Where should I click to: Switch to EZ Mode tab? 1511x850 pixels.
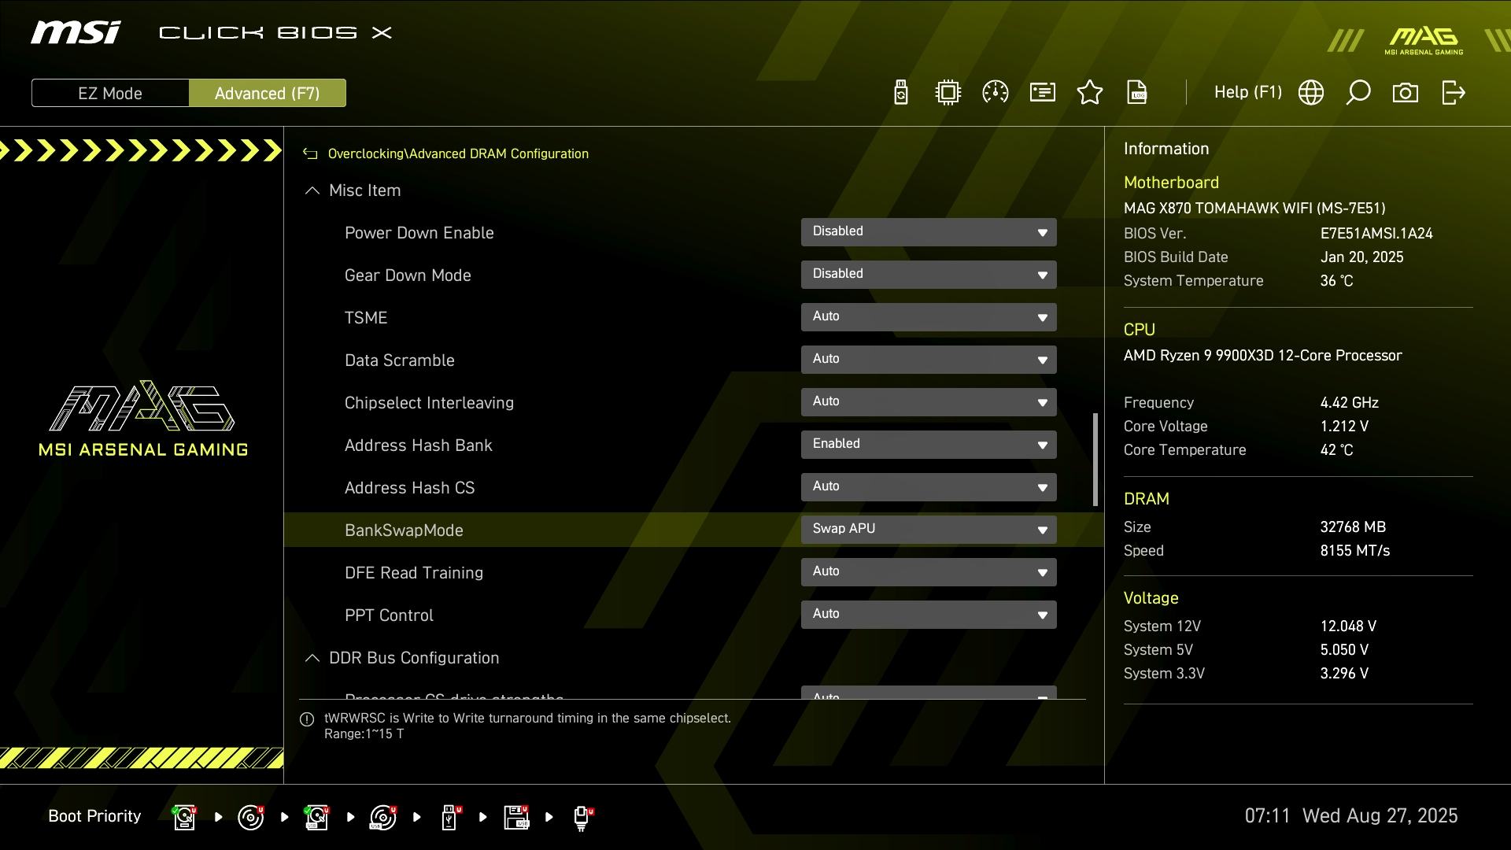(x=110, y=93)
